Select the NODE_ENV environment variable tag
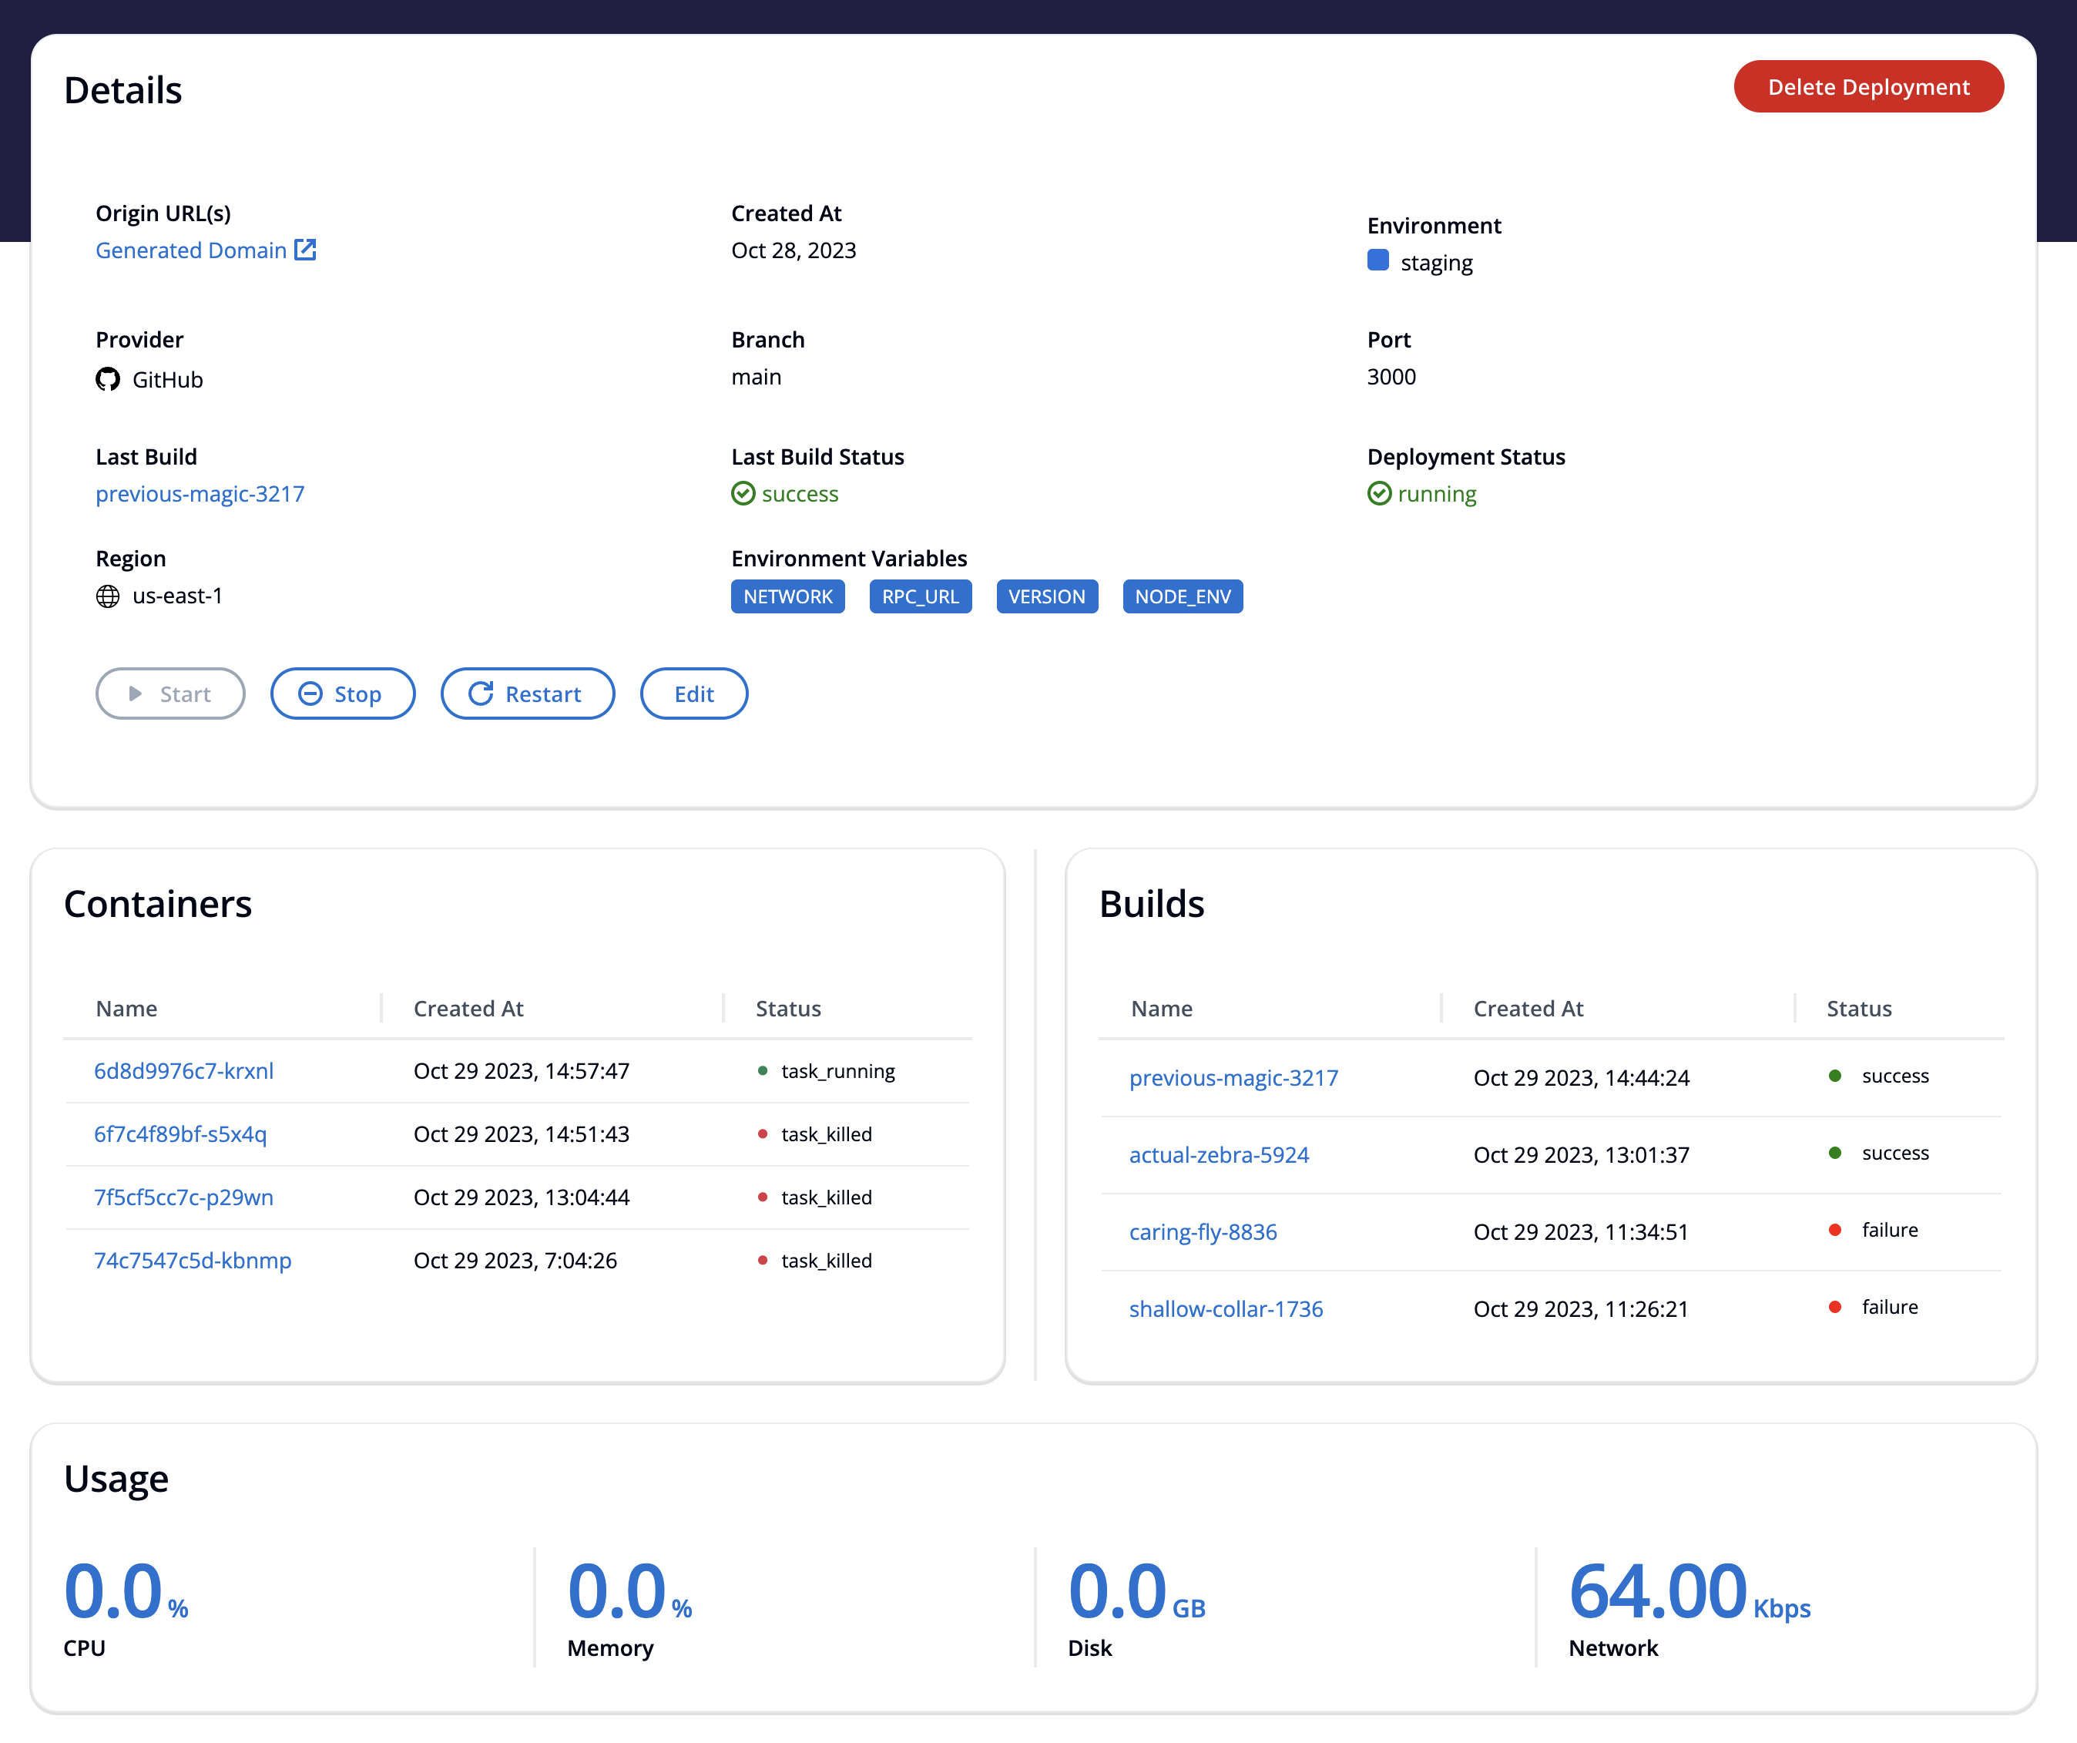2077x1743 pixels. (1182, 596)
